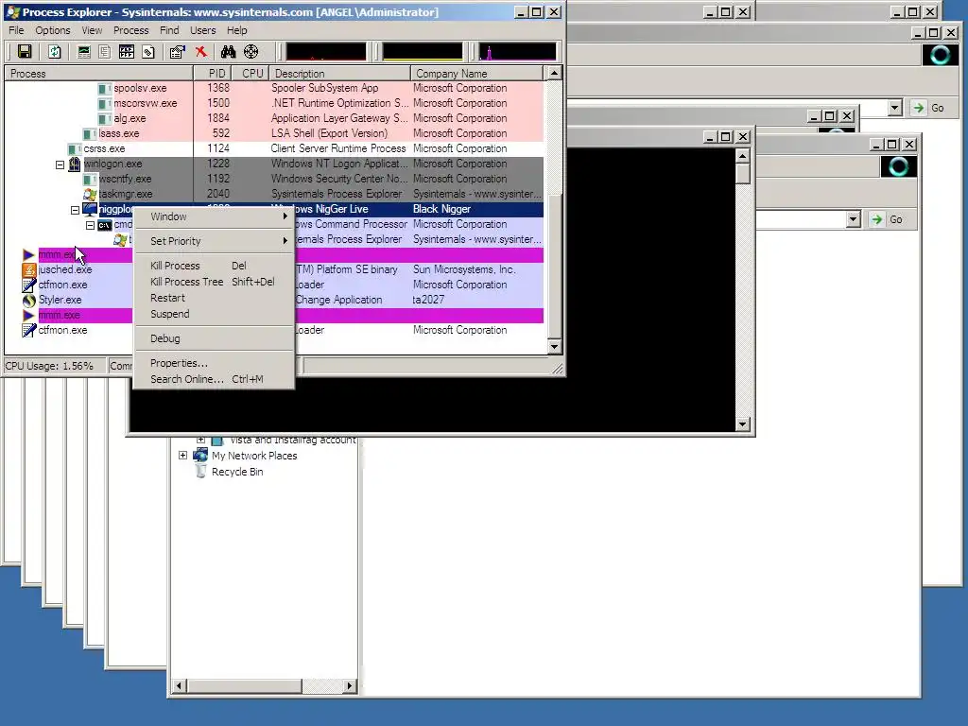968x726 pixels.
Task: Click the glowing ring icon in the top-right window
Action: 940,55
